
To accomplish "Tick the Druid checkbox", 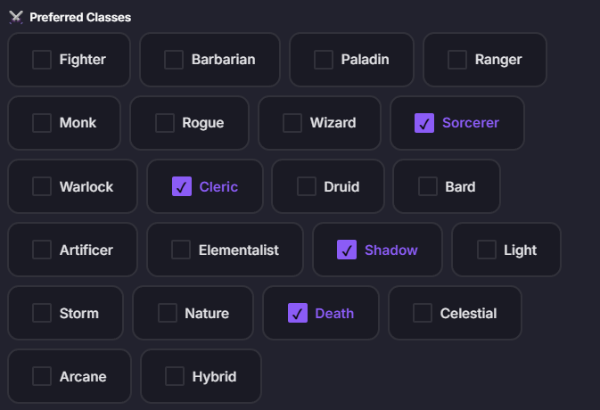I will coord(307,186).
